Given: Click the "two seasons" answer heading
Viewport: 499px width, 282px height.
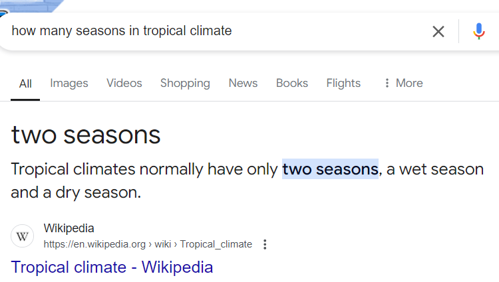Looking at the screenshot, I should coord(86,135).
